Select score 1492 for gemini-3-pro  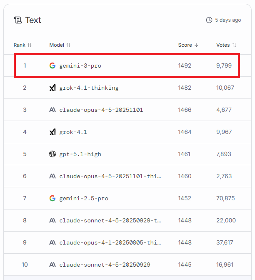pyautogui.click(x=185, y=66)
